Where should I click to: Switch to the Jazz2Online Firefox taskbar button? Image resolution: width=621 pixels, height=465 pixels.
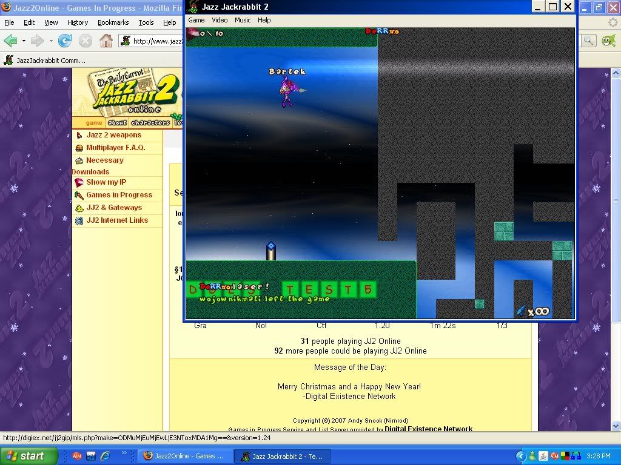[185, 456]
